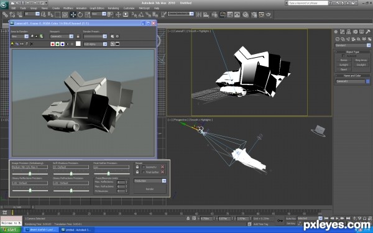Viewport: 373px width, 233px height.
Task: Toggle the Geometry reuse lock icon
Action: [137, 167]
